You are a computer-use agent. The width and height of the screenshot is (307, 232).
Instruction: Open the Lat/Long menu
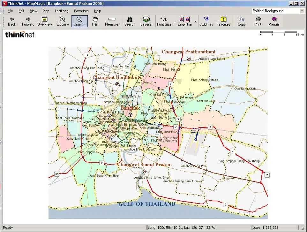click(62, 11)
